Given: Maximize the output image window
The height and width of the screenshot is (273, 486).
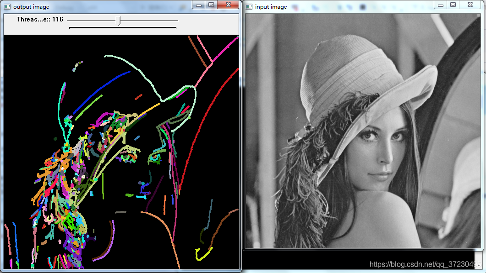Looking at the screenshot, I should point(211,5).
